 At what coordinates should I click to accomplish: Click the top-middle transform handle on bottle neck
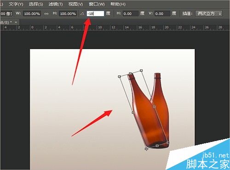pos(130,74)
